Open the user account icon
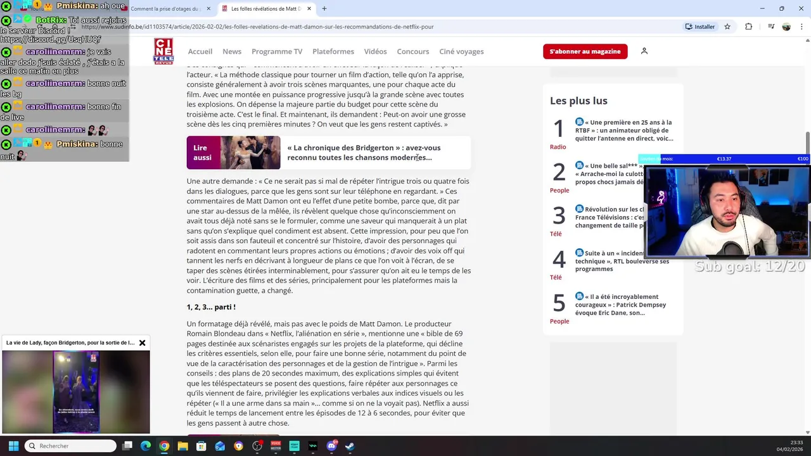The height and width of the screenshot is (456, 811). coord(644,51)
